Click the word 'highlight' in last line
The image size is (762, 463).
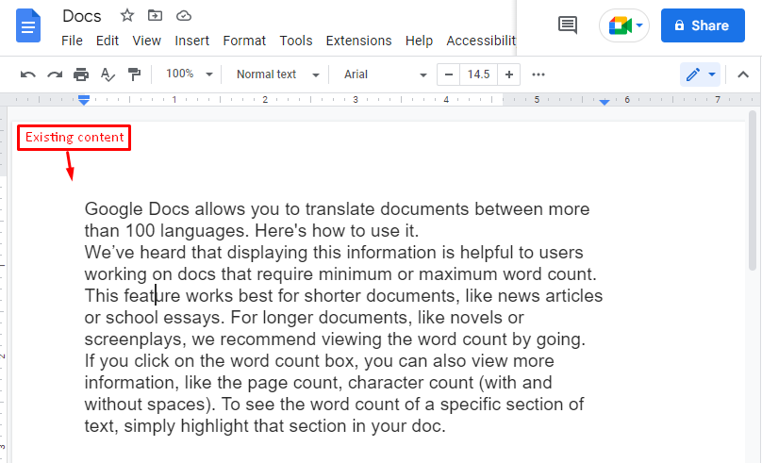click(214, 426)
